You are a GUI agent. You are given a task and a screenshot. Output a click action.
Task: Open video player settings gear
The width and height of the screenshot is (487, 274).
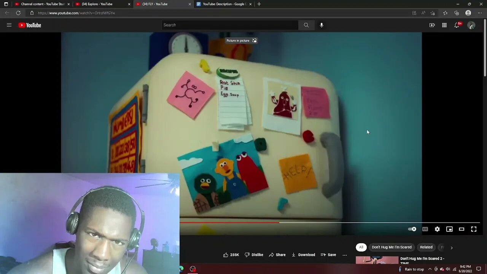(x=437, y=229)
